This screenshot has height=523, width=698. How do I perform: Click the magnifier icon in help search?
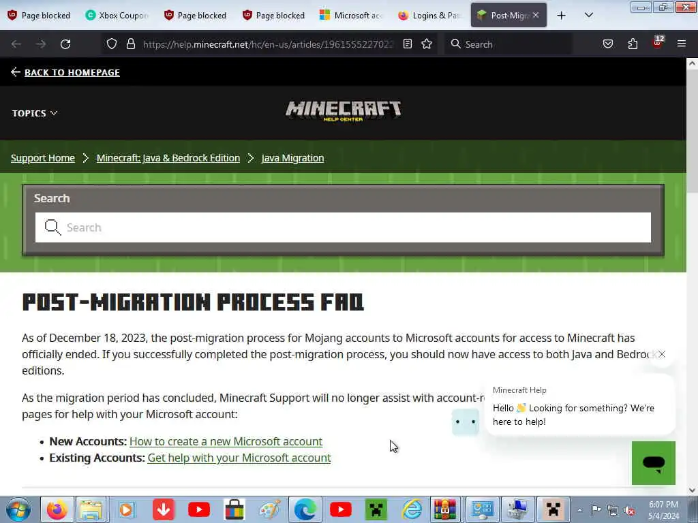(52, 227)
